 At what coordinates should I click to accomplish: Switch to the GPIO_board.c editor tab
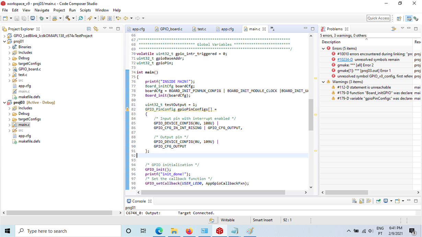(x=171, y=29)
